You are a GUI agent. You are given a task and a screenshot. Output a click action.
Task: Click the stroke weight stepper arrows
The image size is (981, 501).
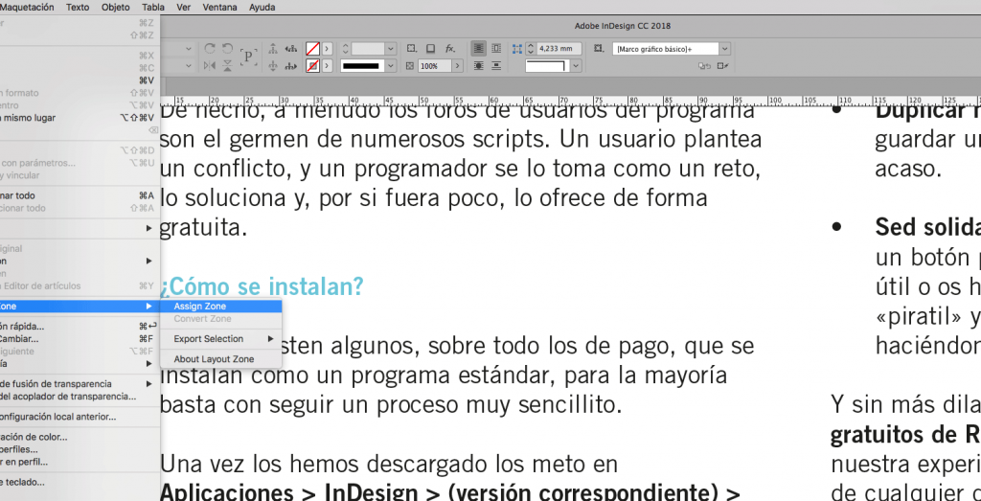tap(345, 48)
